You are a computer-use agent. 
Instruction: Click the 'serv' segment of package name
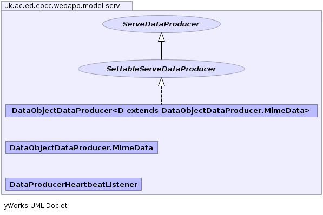(112, 6)
